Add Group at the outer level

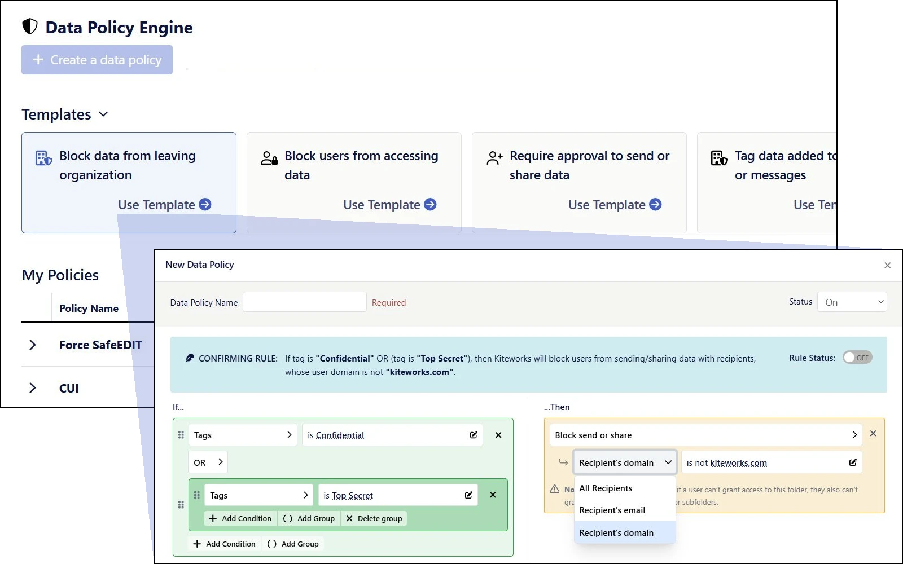pyautogui.click(x=293, y=544)
